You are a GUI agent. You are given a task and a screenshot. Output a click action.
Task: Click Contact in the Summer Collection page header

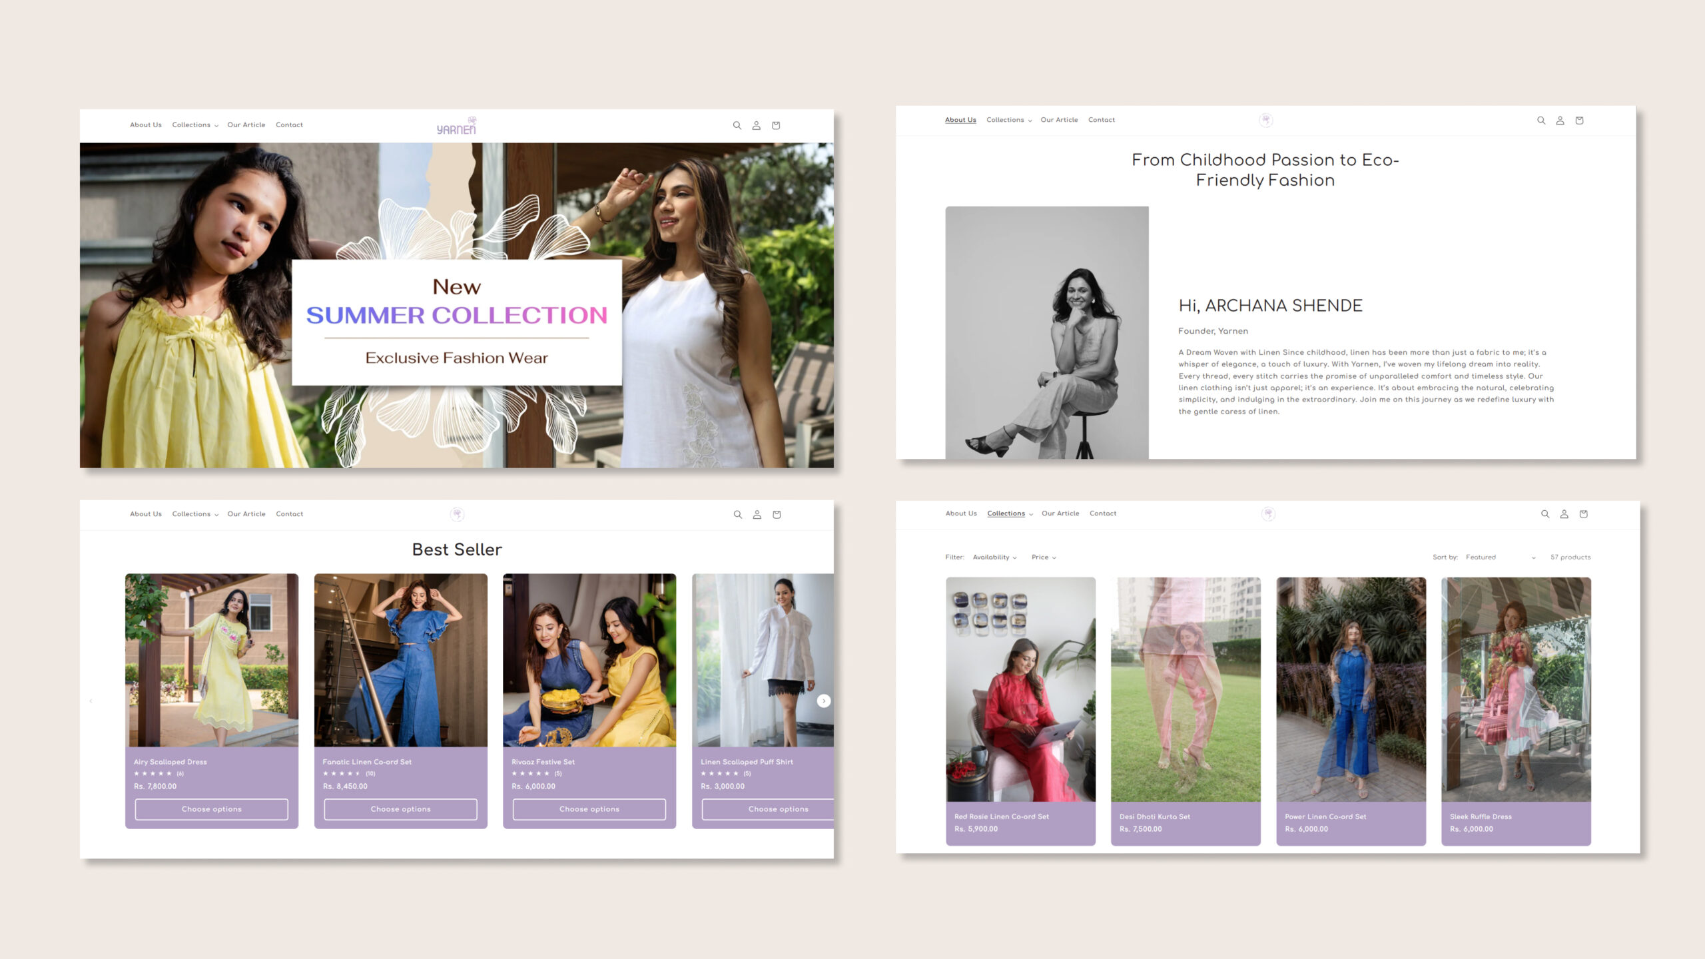289,125
